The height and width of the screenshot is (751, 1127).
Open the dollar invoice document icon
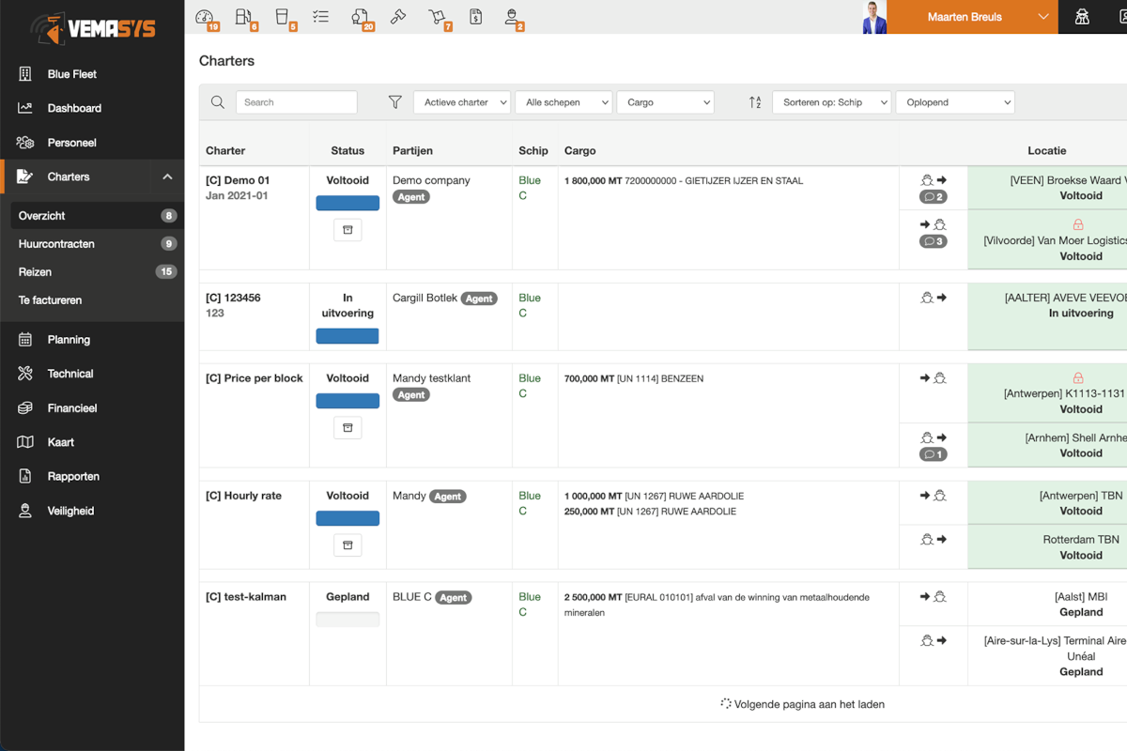(476, 16)
